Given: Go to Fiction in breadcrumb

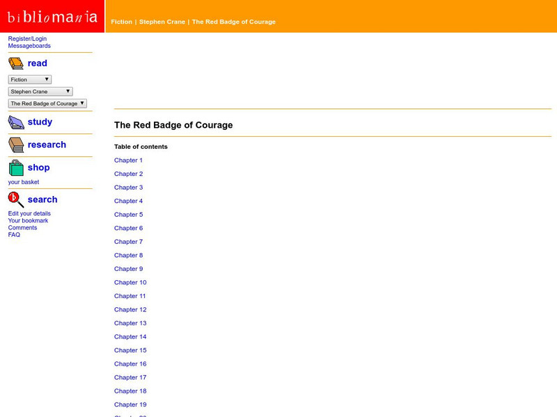Looking at the screenshot, I should click(121, 22).
